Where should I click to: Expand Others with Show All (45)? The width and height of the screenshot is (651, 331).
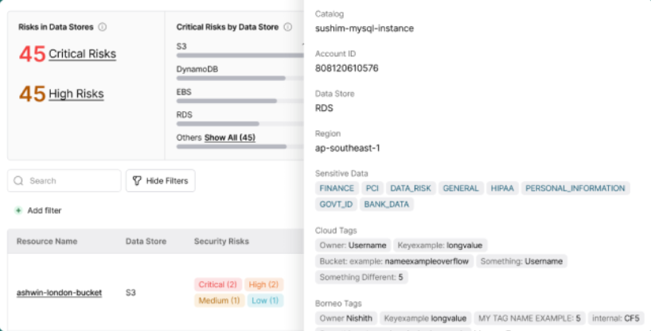point(229,137)
